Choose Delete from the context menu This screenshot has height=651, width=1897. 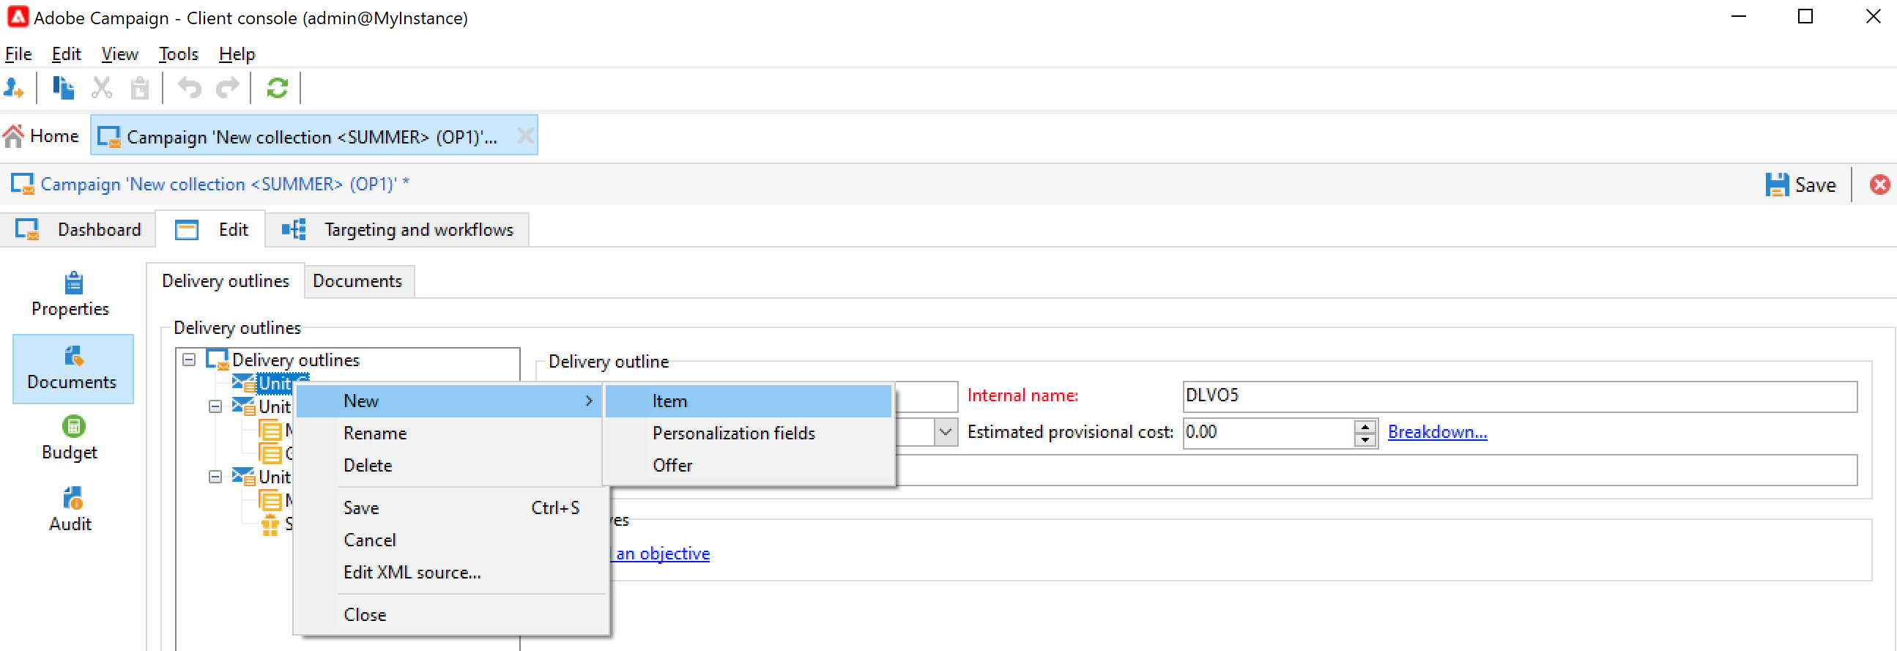(x=449, y=466)
